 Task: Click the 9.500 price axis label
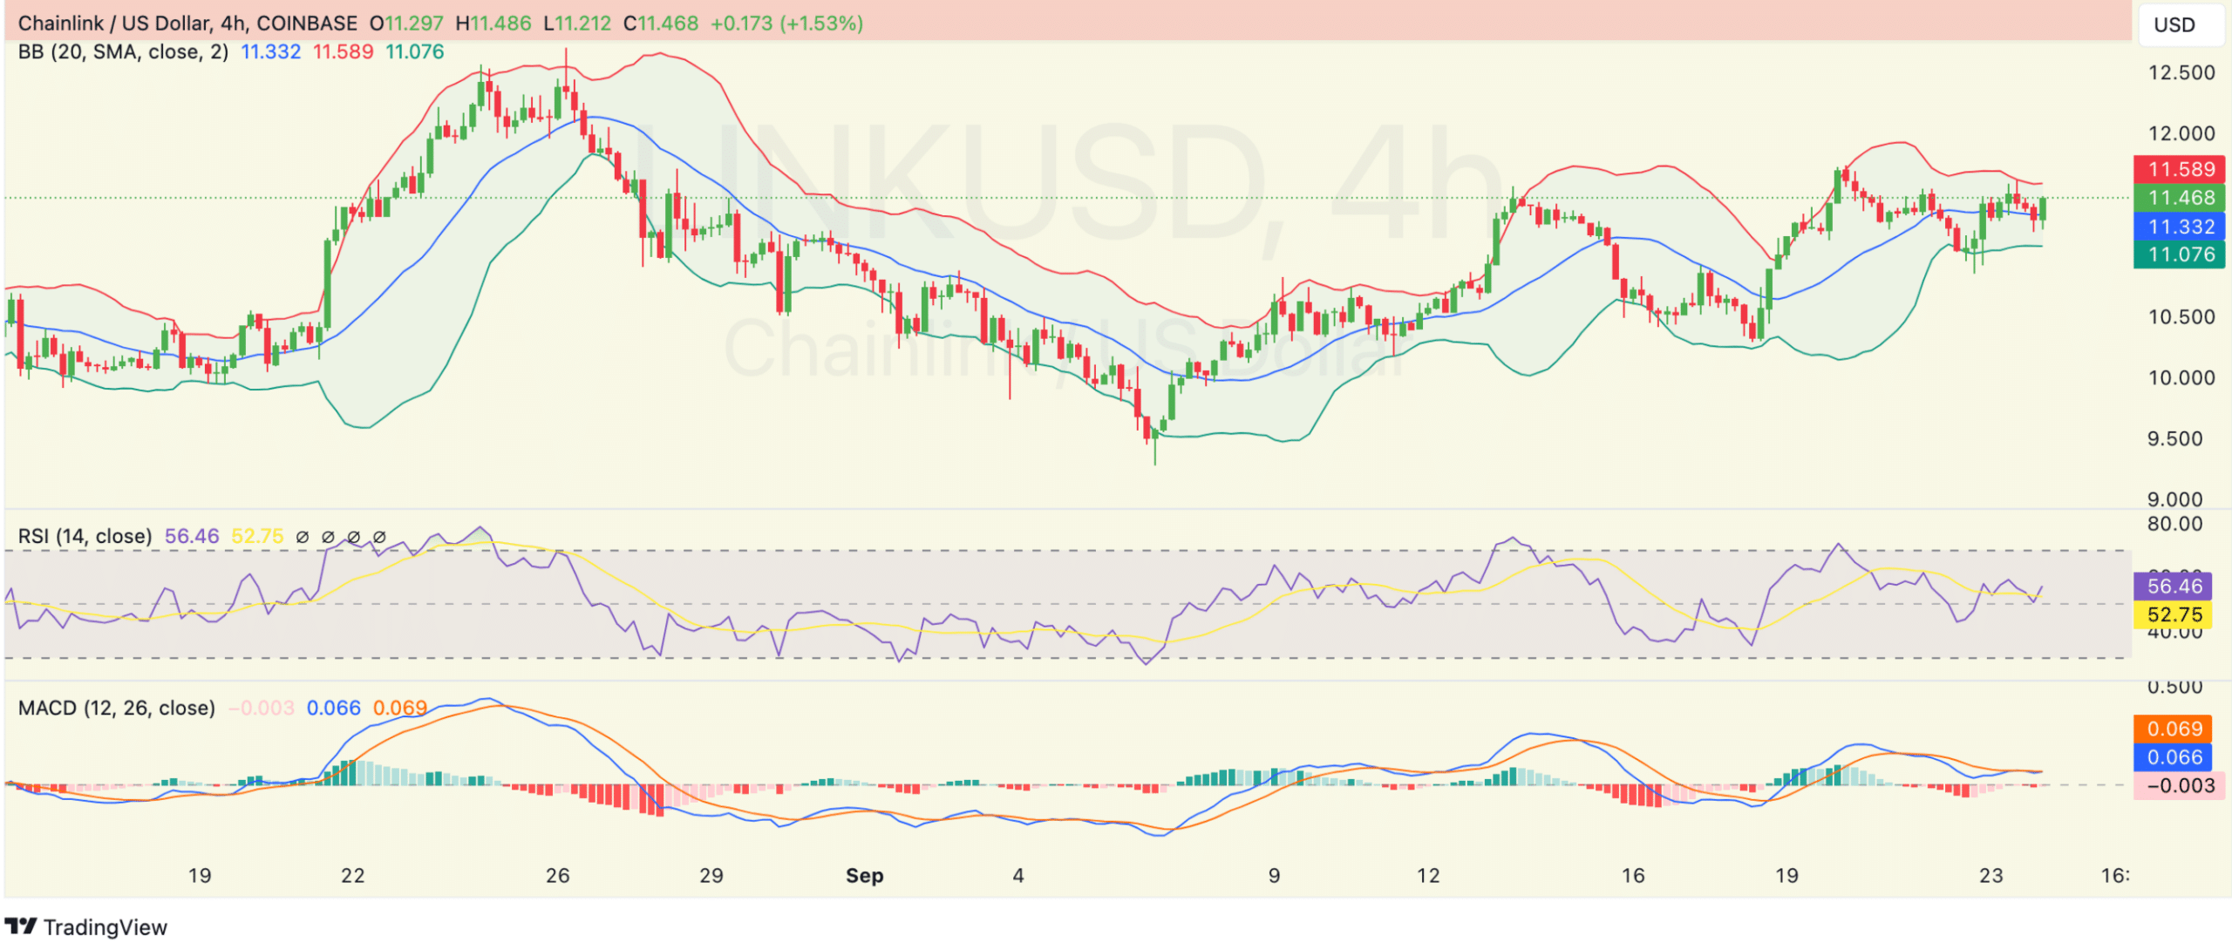(x=2175, y=438)
